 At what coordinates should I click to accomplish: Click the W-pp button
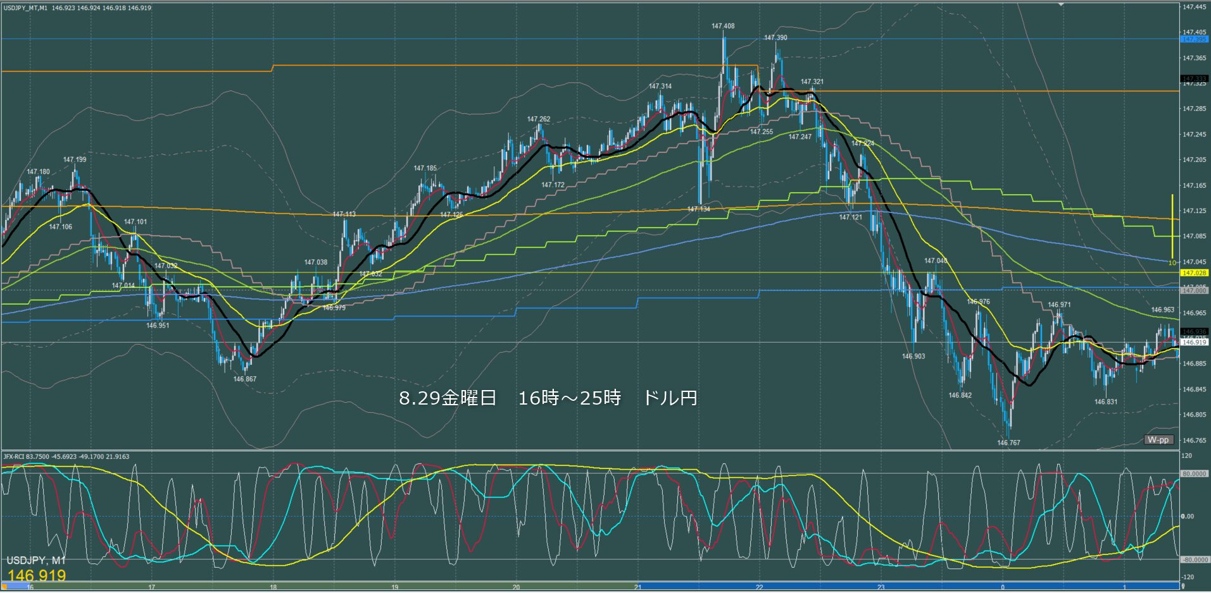coord(1158,440)
